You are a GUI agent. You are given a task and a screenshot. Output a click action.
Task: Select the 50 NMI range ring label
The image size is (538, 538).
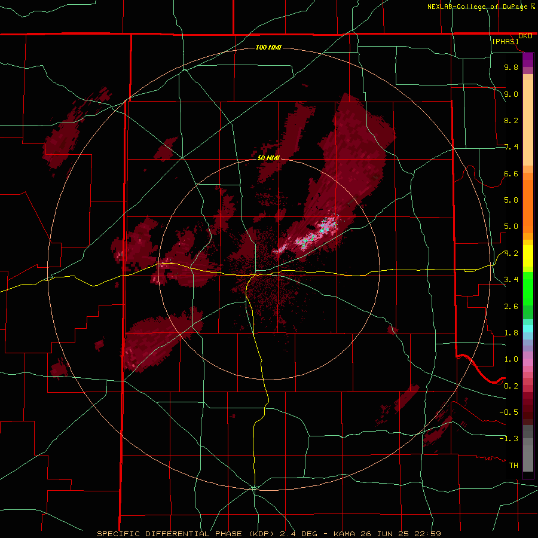click(x=268, y=158)
